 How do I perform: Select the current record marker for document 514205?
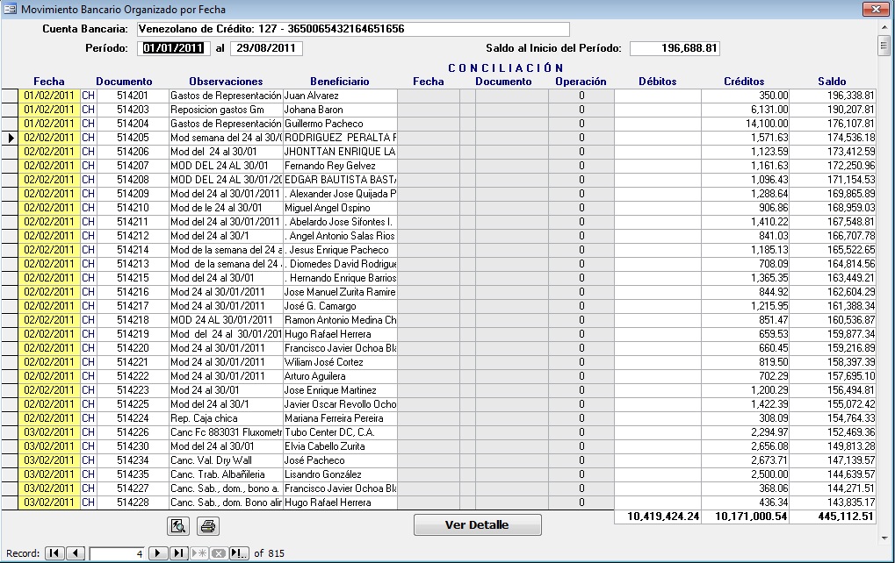click(10, 138)
